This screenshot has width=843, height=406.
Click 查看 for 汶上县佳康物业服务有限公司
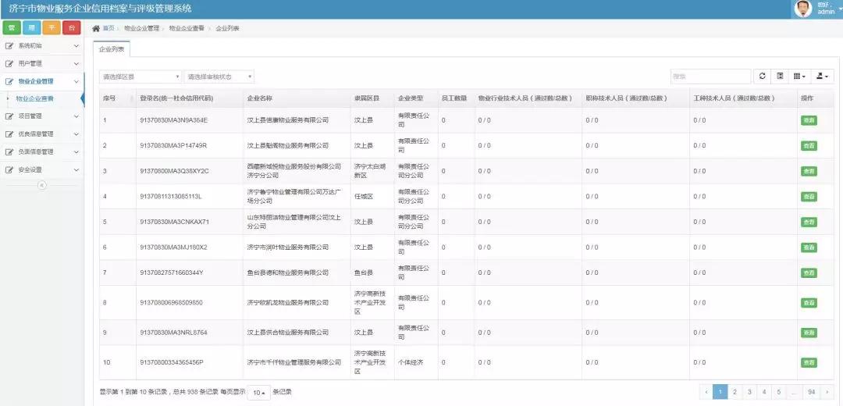coord(809,120)
